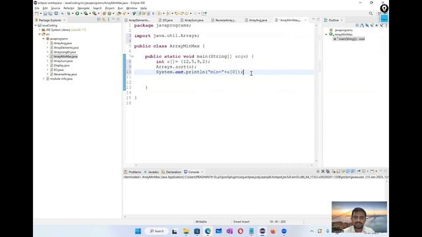Screen dimensions: 422x237
Task: Toggle Hide Static Members in Outline toolbar
Action: click(x=372, y=25)
